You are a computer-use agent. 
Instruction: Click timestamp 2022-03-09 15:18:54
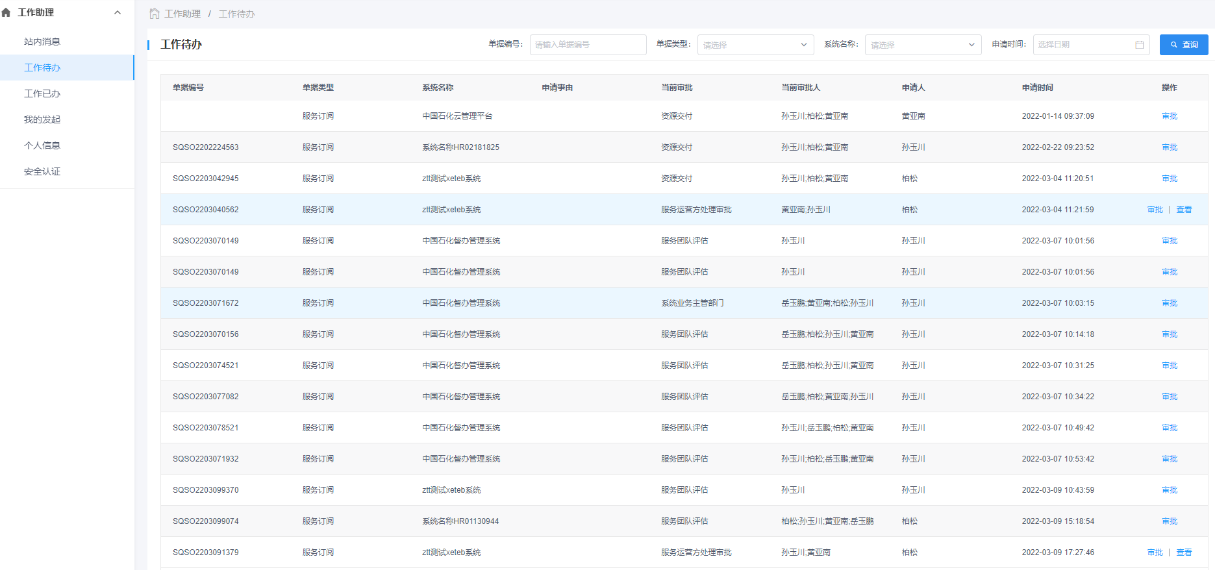coord(1058,521)
